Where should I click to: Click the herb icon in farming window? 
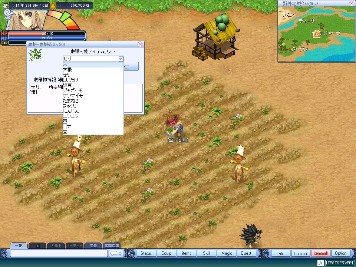point(35,55)
